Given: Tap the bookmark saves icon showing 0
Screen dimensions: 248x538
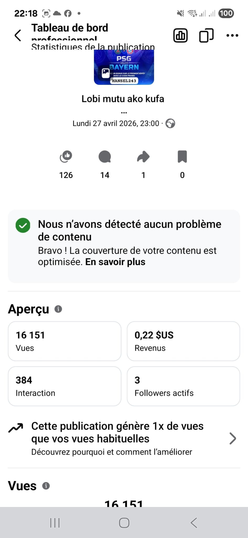Looking at the screenshot, I should pyautogui.click(x=182, y=157).
